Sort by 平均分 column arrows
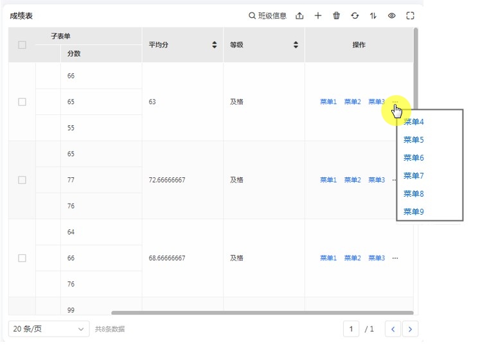 point(214,45)
